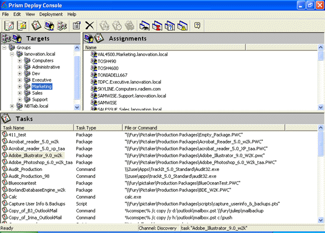This screenshot has width=325, height=233.
Task: Expand the Dev group
Action: click(x=19, y=73)
